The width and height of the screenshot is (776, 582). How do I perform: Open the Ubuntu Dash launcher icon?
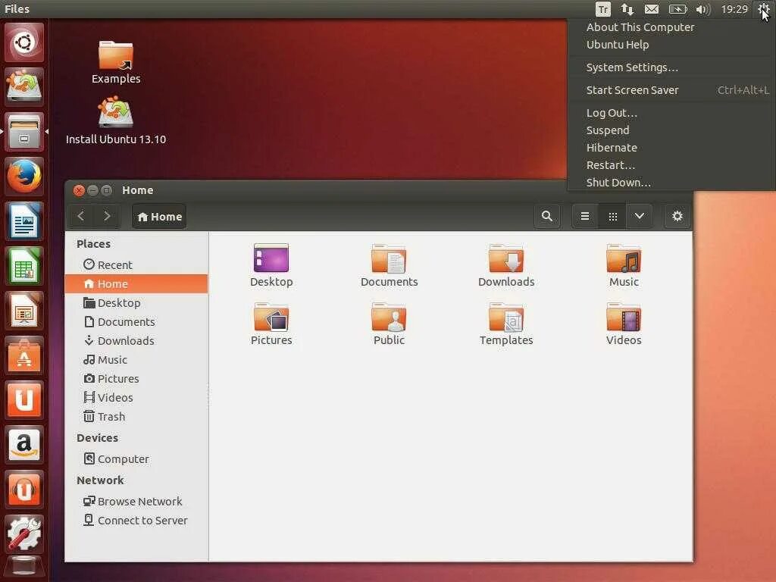click(x=24, y=42)
